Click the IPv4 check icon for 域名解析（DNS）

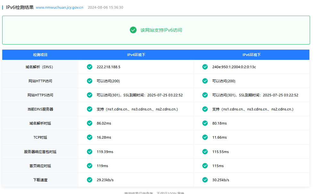(x=90, y=67)
